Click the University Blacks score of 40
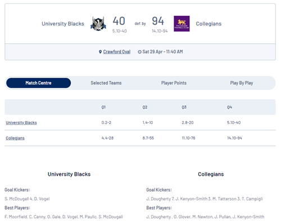Image resolution: width=281 pixels, height=223 pixels. 119,21
